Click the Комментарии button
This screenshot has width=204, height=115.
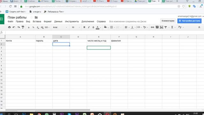168,21
